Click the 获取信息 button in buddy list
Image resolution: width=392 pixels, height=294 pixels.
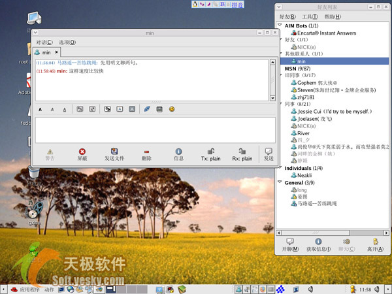(318, 246)
